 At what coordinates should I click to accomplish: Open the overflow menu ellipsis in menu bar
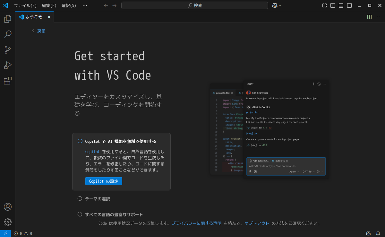click(85, 5)
